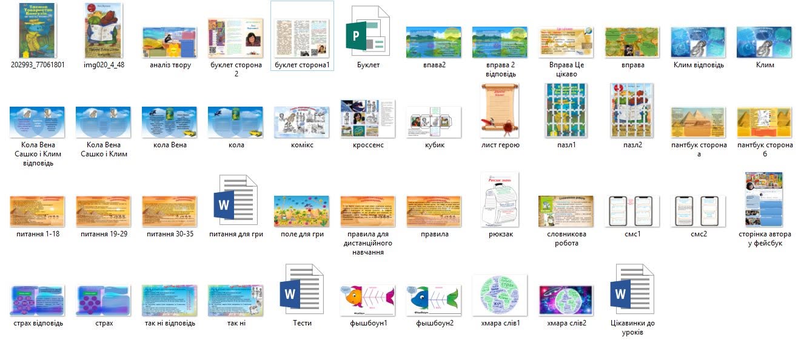Image resolution: width=801 pixels, height=340 pixels.
Task: Select the смс1 phone mockup image
Action: (633, 210)
